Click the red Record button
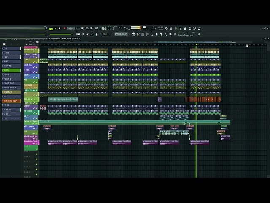270x203 pixels. (65, 28)
